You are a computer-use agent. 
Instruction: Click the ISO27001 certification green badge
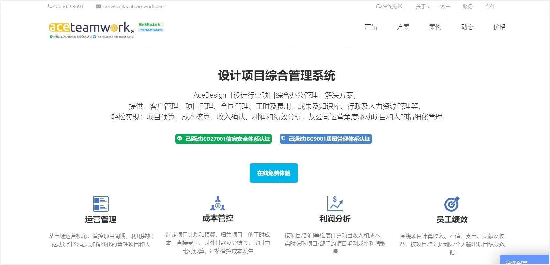223,139
